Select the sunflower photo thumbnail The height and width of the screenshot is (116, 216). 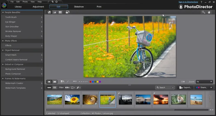[x=72, y=99]
